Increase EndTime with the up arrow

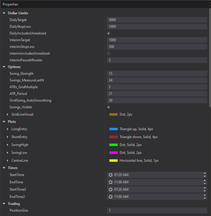click(205, 181)
